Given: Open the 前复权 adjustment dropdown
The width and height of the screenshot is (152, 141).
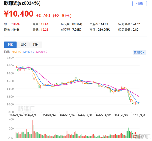Looking at the screenshot, I should (x=139, y=52).
